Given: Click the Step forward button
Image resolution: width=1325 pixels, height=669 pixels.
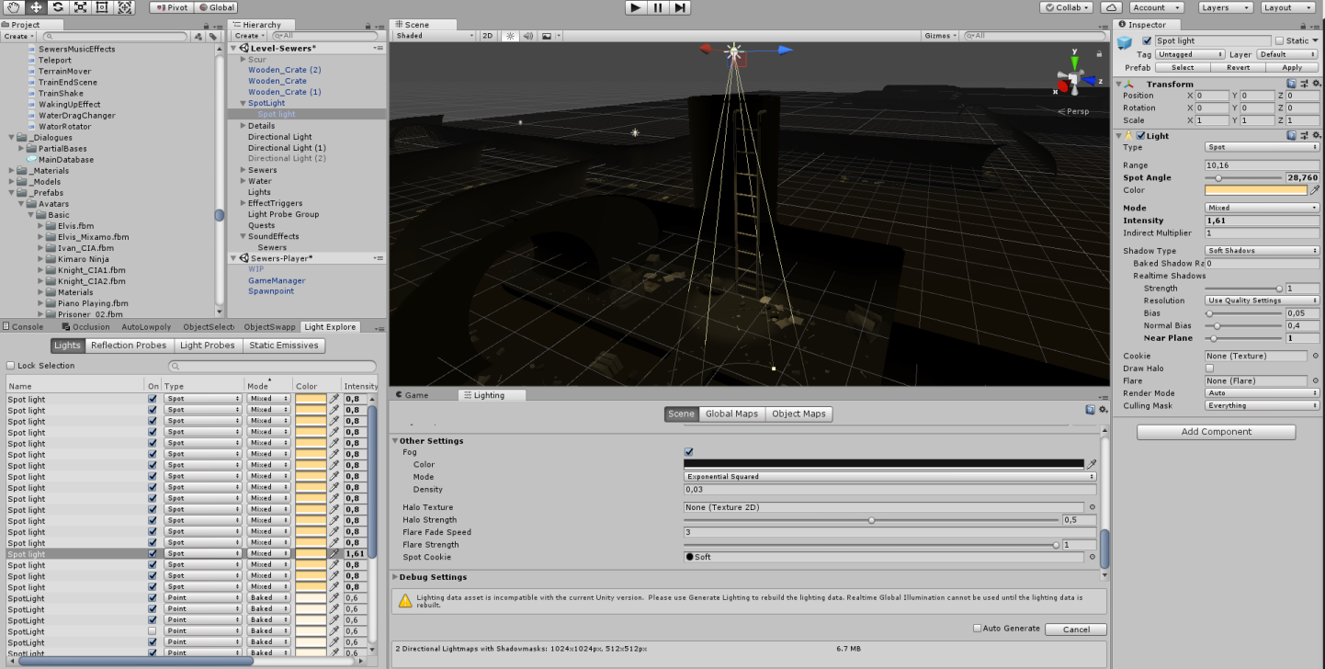Looking at the screenshot, I should point(680,7).
